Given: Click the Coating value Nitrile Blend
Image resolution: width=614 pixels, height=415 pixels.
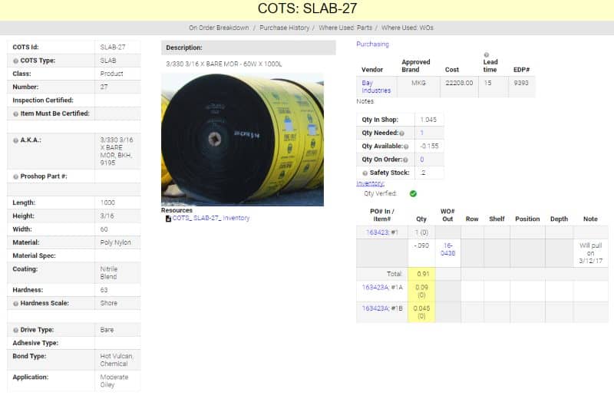Looking at the screenshot, I should click(x=109, y=273).
